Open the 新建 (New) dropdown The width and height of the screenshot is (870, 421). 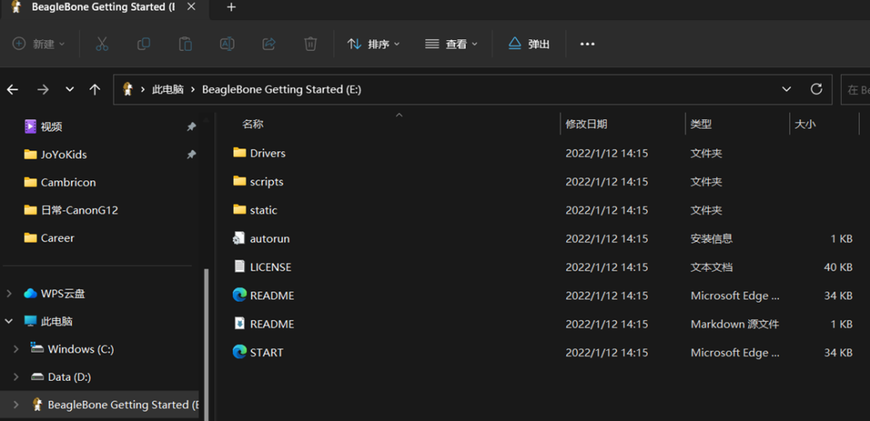(39, 43)
